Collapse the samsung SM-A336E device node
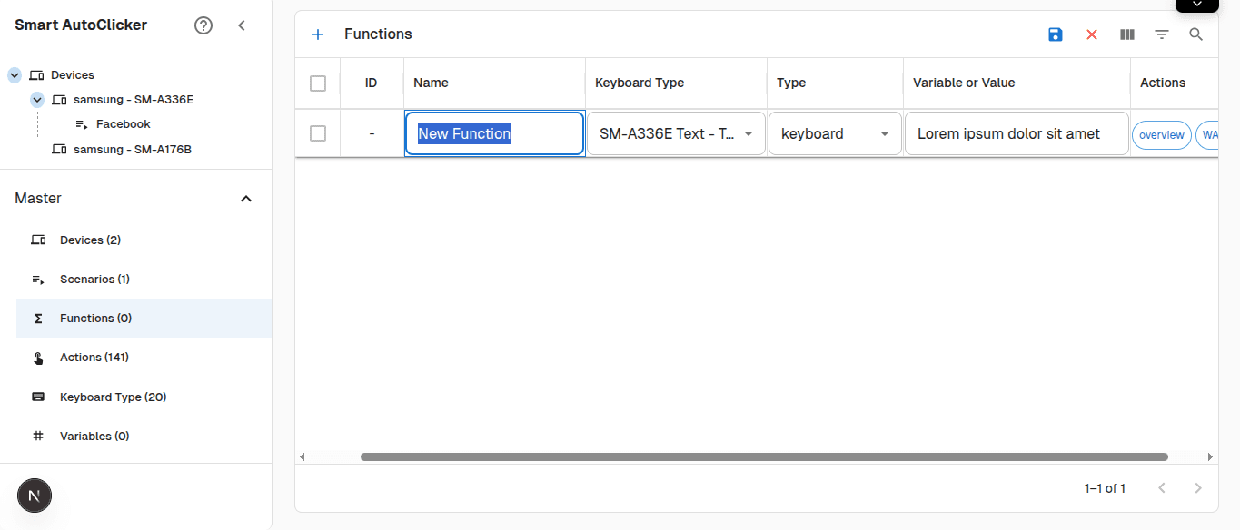The height and width of the screenshot is (530, 1240). tap(36, 99)
